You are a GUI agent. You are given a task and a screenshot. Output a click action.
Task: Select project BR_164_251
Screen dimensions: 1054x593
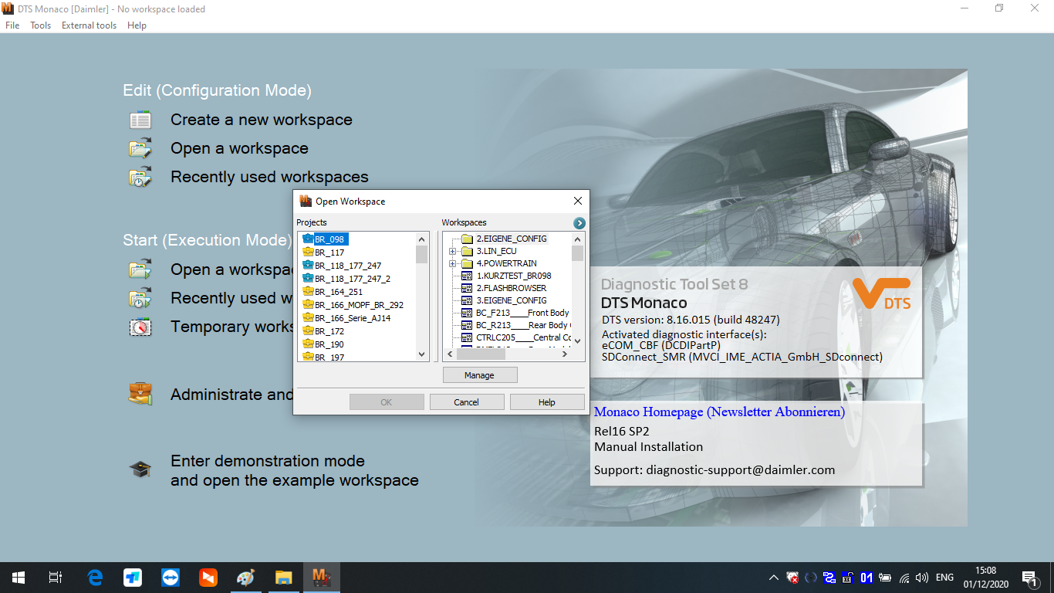(x=338, y=292)
